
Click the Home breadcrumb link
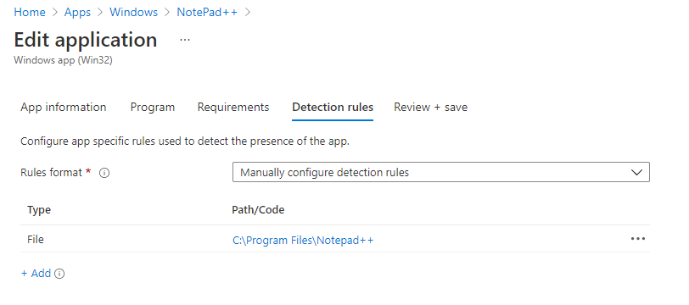[30, 12]
